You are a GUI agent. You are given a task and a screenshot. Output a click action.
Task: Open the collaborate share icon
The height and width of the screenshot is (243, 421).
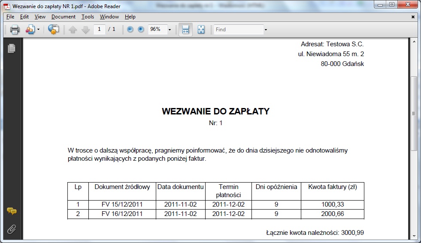click(x=30, y=30)
